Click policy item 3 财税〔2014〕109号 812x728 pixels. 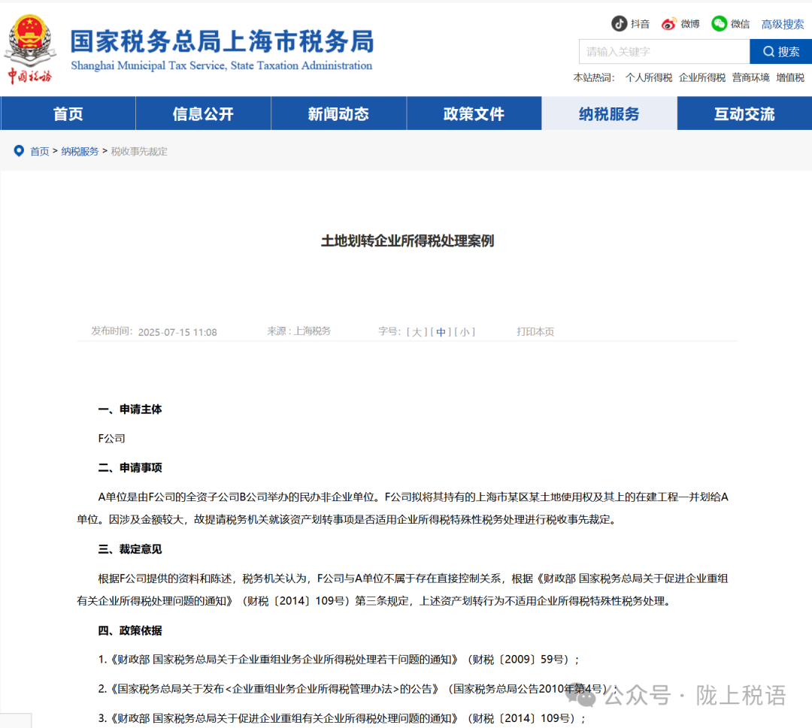(341, 718)
